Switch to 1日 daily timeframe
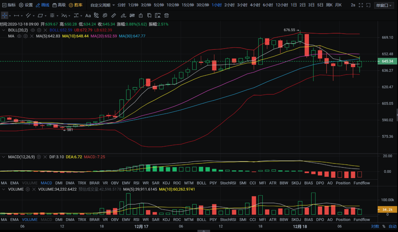The width and height of the screenshot is (398, 232). click(x=294, y=5)
